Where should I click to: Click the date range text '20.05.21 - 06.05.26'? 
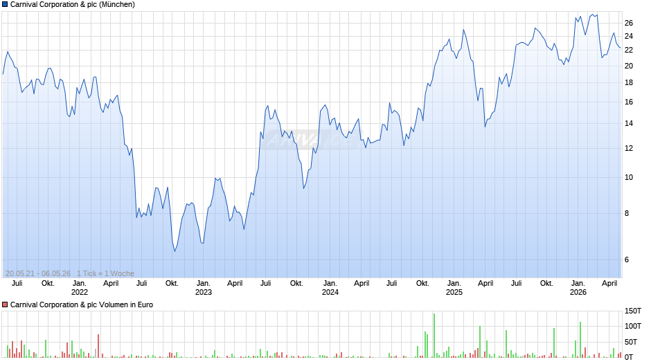(38, 273)
